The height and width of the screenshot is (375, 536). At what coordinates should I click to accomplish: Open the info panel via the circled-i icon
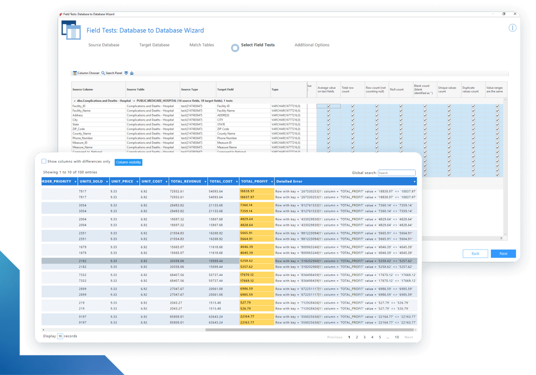(x=512, y=28)
